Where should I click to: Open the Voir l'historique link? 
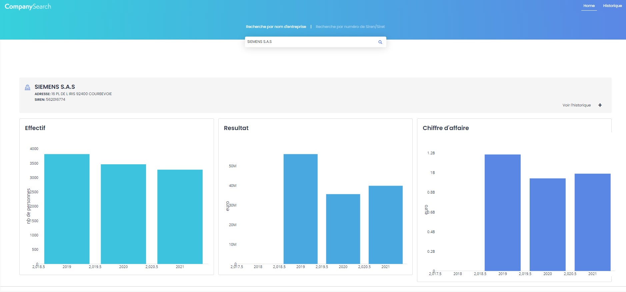pos(576,105)
